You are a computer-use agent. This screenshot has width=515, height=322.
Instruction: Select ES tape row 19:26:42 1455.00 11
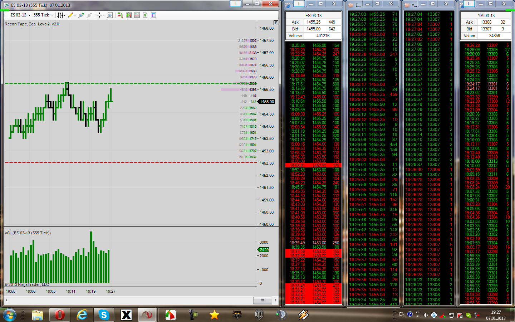tap(373, 34)
